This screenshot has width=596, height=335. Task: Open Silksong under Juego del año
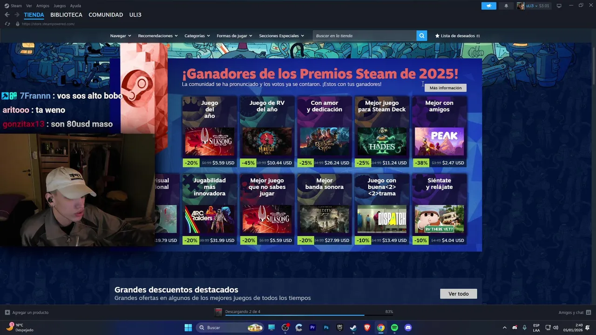pos(210,141)
